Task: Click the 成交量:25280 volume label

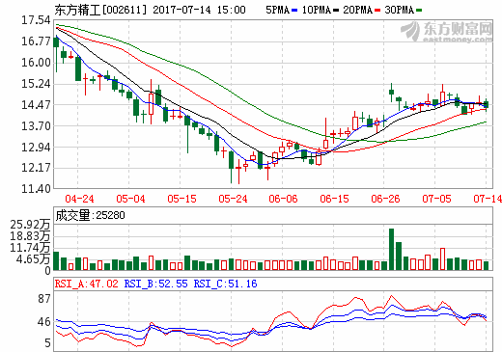Action: (x=90, y=215)
